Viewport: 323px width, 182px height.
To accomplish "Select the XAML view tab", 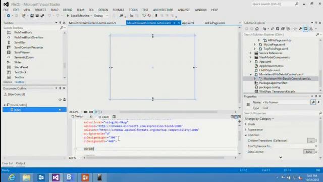I will 104,117.
